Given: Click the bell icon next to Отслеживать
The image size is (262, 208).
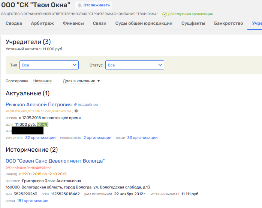Looking at the screenshot, I should [x=80, y=5].
